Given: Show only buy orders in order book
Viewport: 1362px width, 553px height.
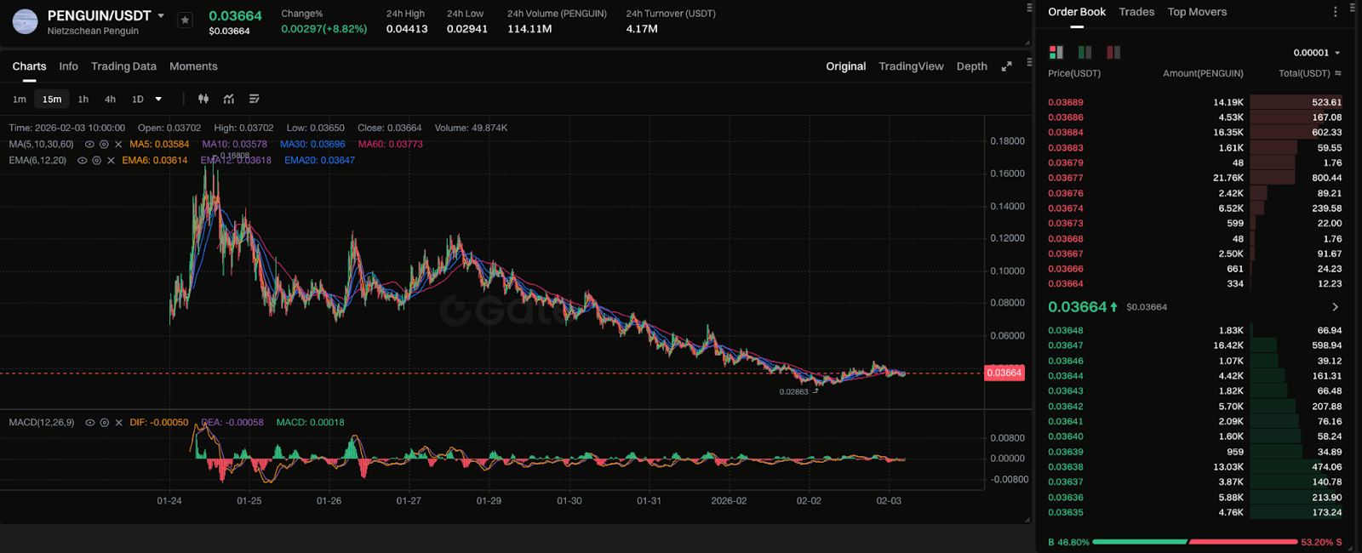Looking at the screenshot, I should point(1084,53).
